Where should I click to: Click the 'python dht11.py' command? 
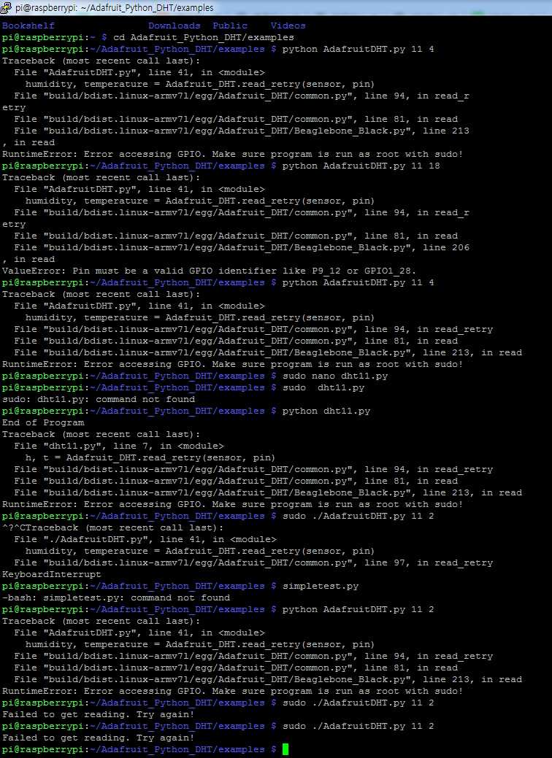(x=326, y=411)
